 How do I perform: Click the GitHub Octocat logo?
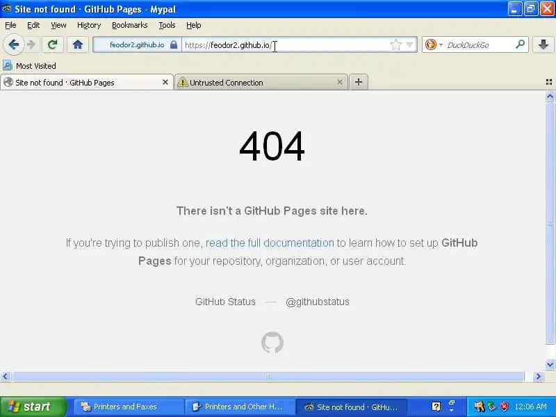coord(272,342)
